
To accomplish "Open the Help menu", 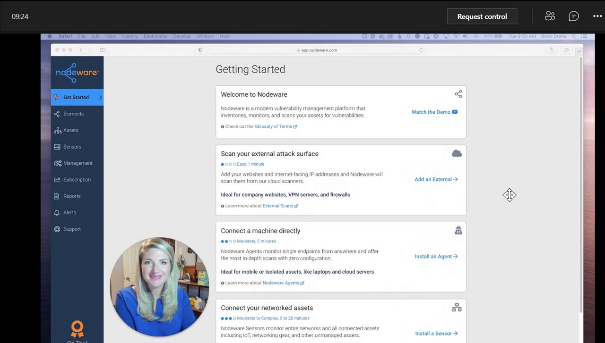I will point(225,36).
